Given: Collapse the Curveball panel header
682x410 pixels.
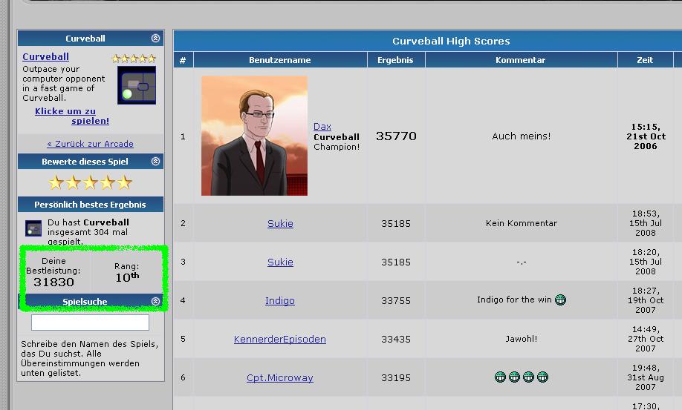Looking at the screenshot, I should click(155, 39).
